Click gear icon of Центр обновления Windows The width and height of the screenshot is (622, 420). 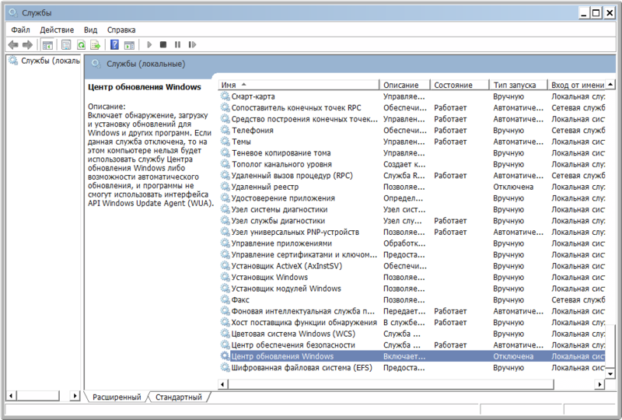click(x=225, y=356)
